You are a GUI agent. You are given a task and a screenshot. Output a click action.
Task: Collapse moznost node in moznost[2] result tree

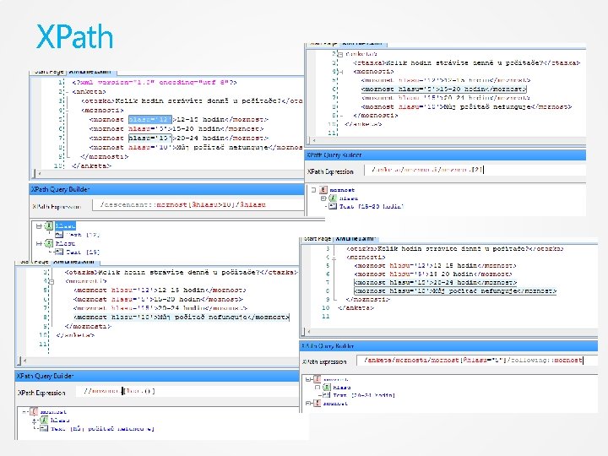click(313, 190)
